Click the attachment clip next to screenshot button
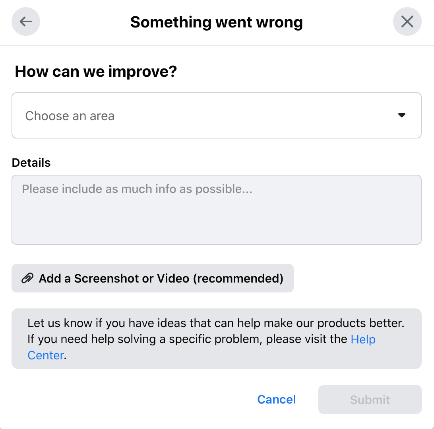The width and height of the screenshot is (434, 429). click(x=27, y=278)
